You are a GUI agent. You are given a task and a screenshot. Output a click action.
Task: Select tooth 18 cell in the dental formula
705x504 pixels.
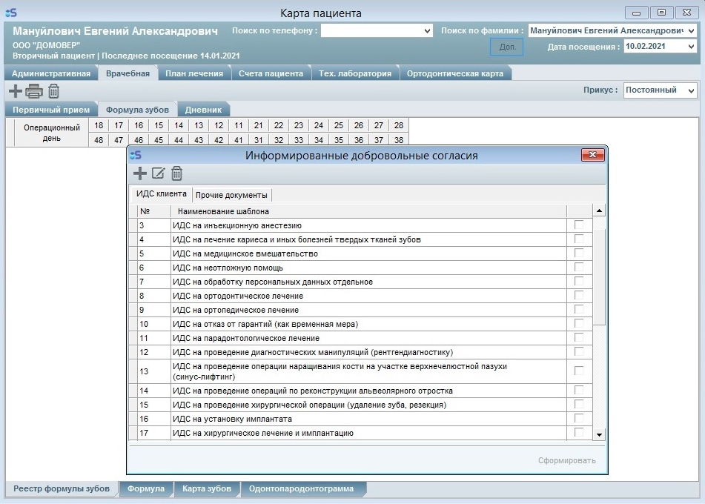[99, 125]
